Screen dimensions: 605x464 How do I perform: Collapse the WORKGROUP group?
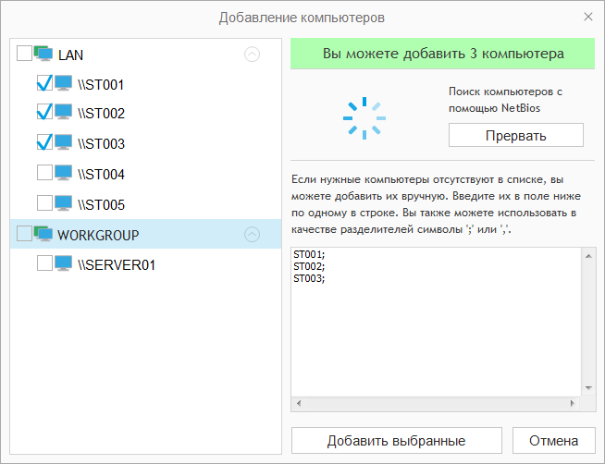(252, 235)
